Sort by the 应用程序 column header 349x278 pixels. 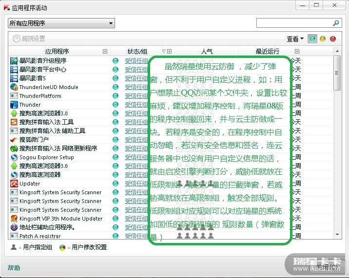coord(57,52)
